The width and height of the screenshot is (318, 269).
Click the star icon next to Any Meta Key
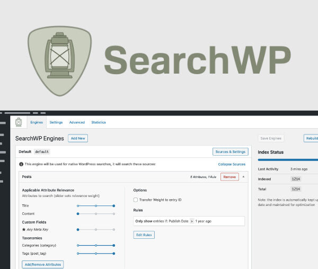coord(24,229)
